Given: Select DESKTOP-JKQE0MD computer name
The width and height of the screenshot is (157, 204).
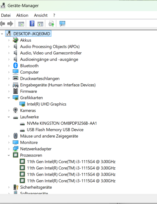Looking at the screenshot, I should [32, 34].
